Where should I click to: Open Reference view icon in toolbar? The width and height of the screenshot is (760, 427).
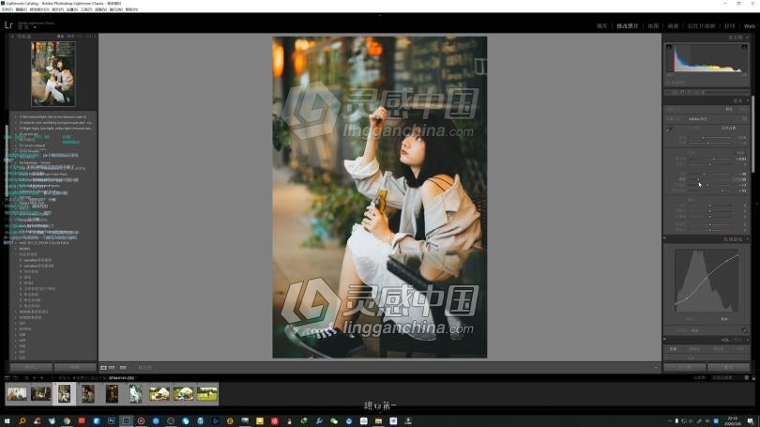[112, 367]
